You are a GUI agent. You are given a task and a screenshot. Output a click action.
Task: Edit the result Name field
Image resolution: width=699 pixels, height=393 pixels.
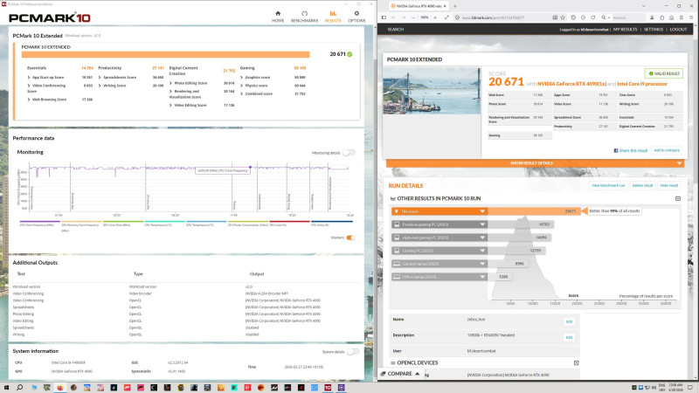[x=569, y=321]
